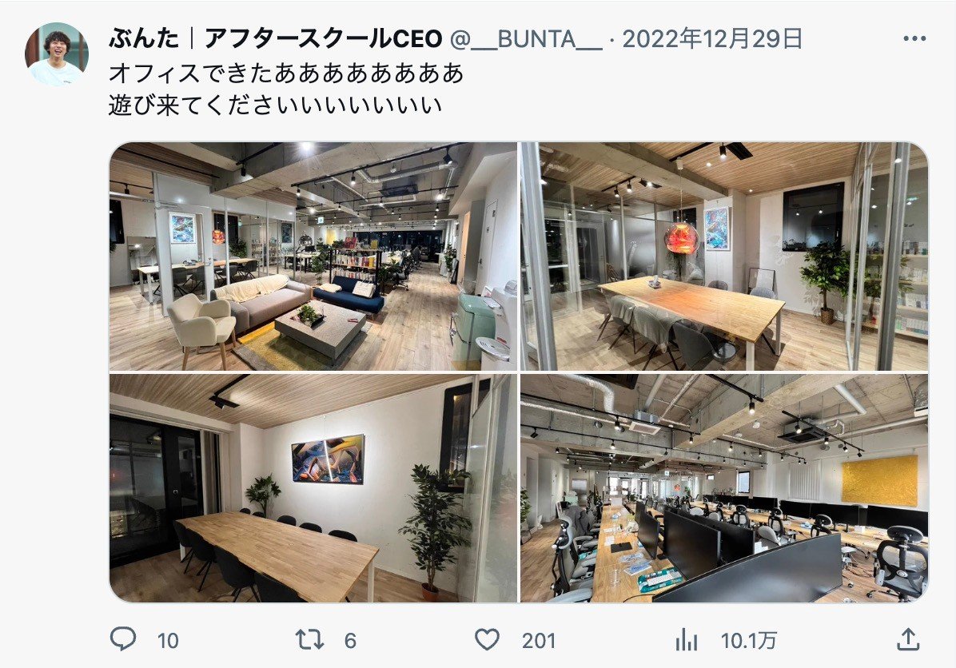956x668 pixels.
Task: Click the view count 10.1万
Action: click(x=748, y=641)
